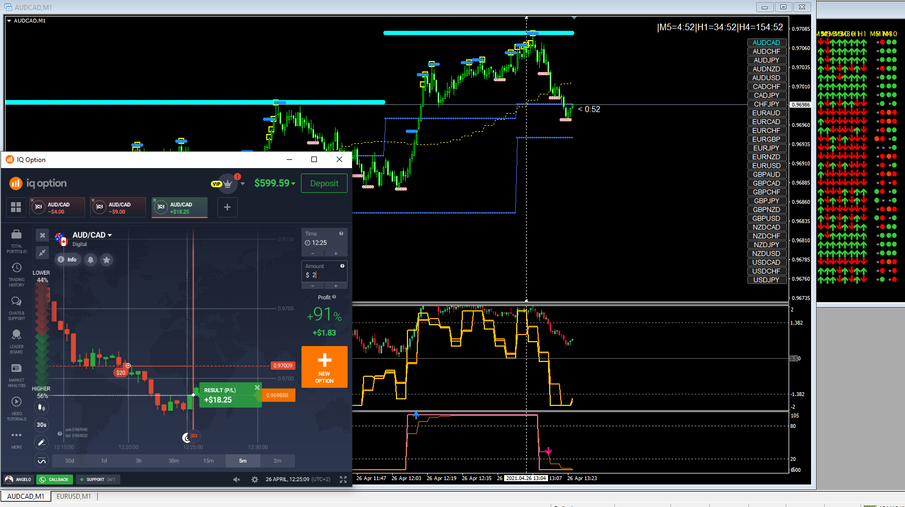Open asset Info button

pos(67,259)
